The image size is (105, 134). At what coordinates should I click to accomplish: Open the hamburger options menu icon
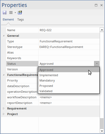[11, 13]
